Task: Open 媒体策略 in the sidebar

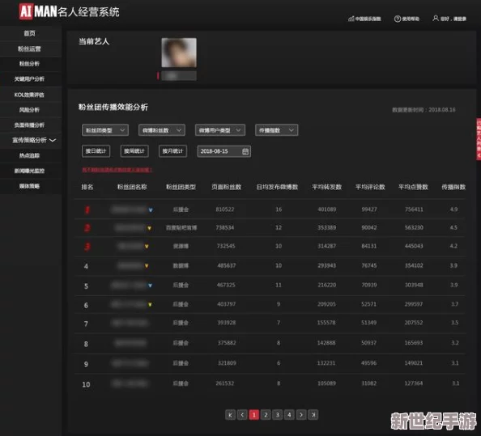Action: coord(29,186)
